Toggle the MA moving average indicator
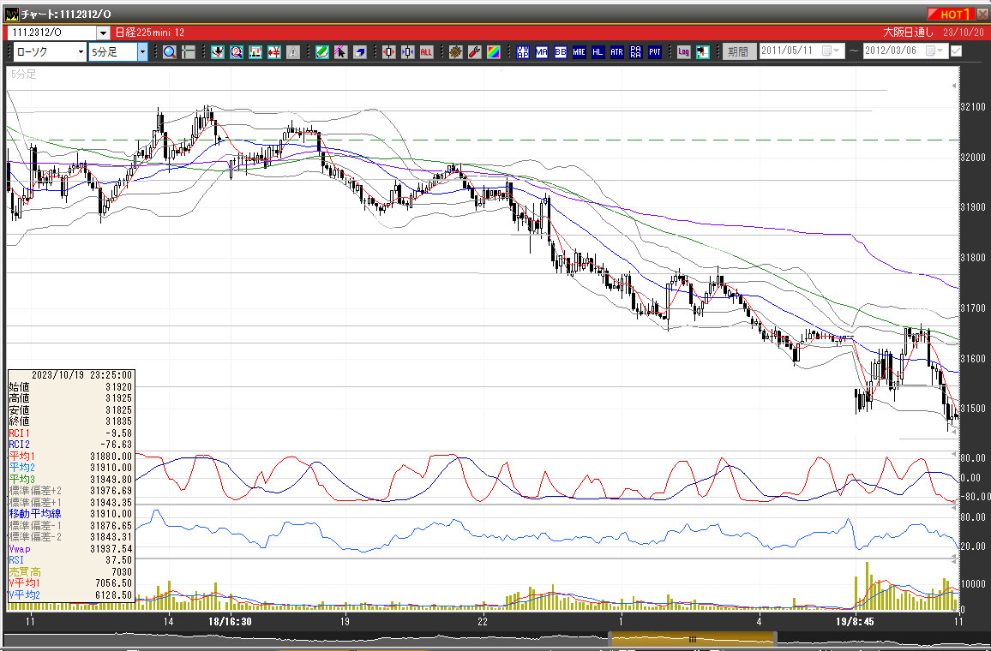The width and height of the screenshot is (991, 651). [542, 51]
